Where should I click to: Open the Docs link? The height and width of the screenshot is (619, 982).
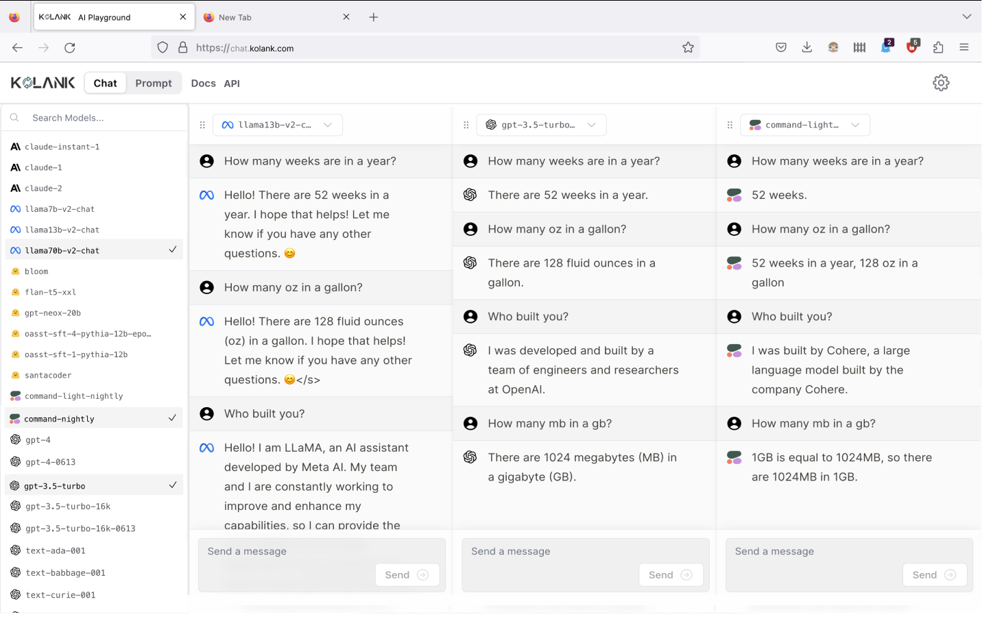204,83
